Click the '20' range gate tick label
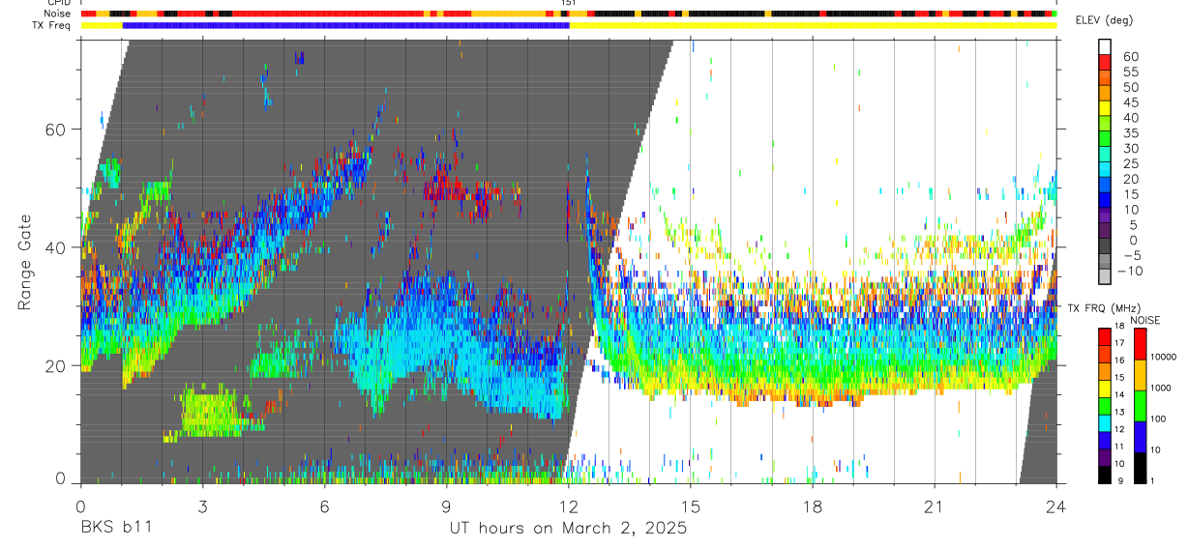The width and height of the screenshot is (1188, 548). pos(57,365)
